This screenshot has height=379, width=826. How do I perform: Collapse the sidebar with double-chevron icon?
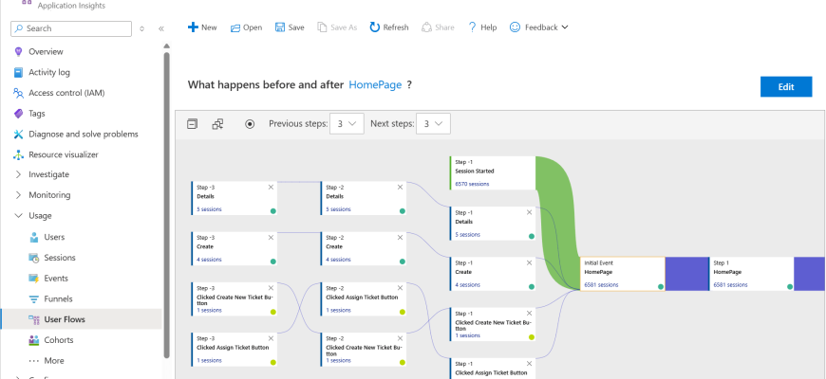pos(161,29)
